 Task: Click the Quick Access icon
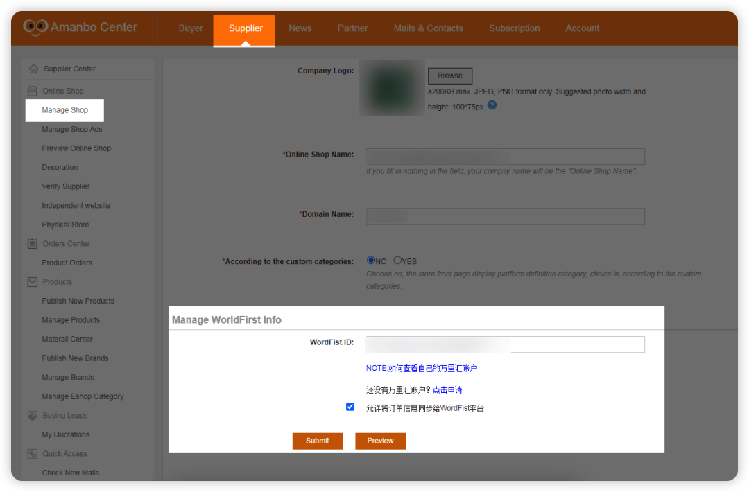33,454
